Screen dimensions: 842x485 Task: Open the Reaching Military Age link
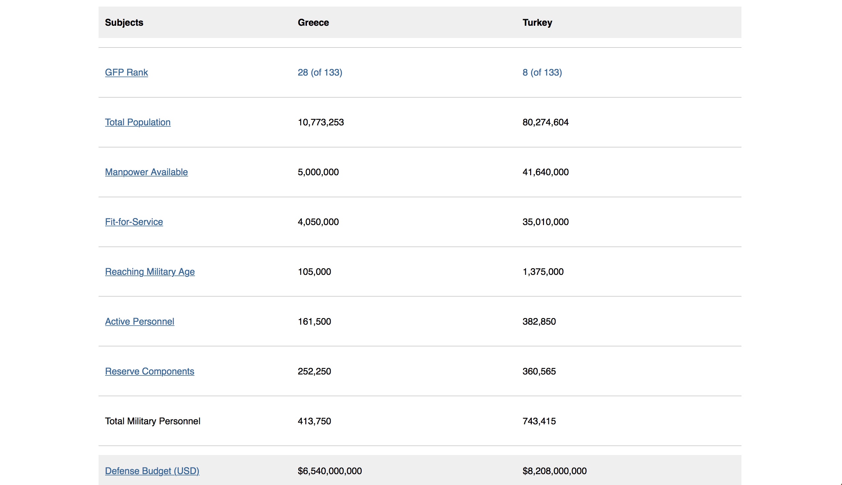tap(150, 272)
